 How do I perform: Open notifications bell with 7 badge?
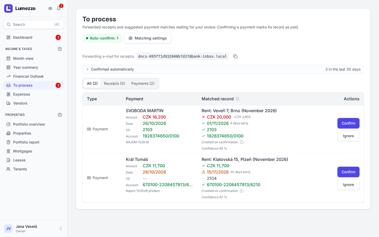point(59,8)
